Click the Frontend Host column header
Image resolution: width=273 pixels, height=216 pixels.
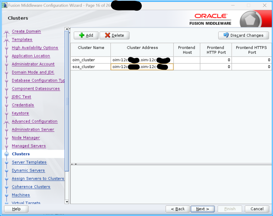187,50
